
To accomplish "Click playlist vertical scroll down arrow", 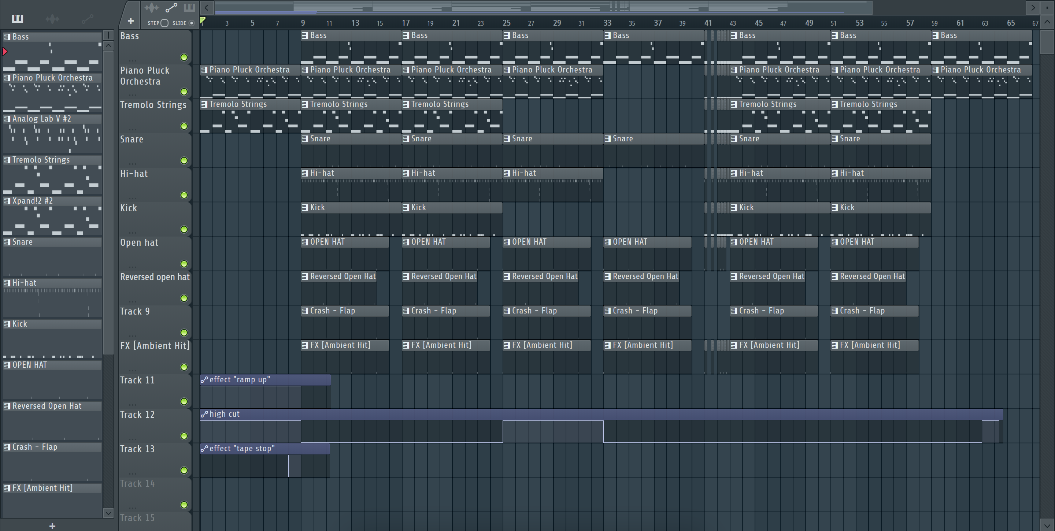I will coord(1047,525).
